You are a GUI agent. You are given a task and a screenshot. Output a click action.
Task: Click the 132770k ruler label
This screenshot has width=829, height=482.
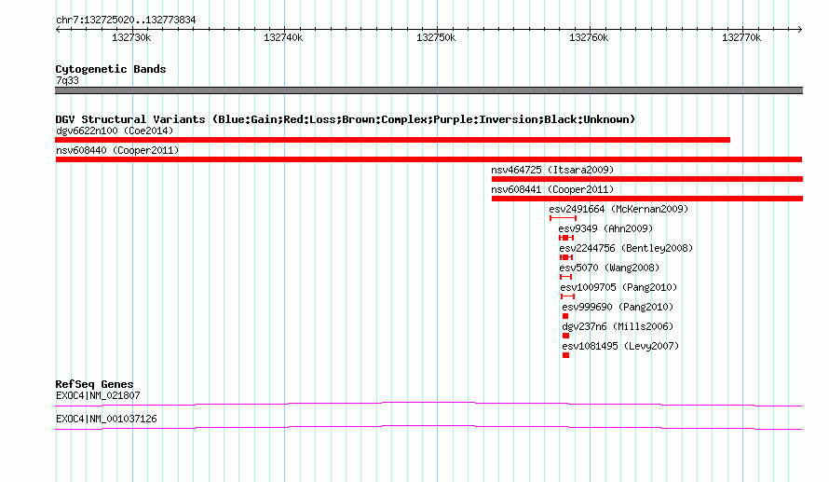coord(741,37)
